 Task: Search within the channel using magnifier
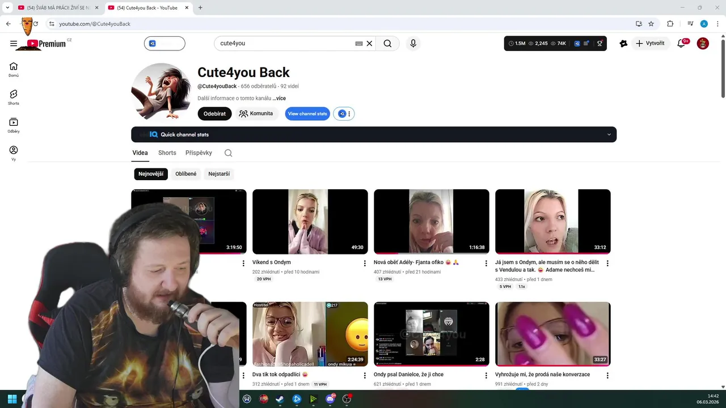[228, 153]
